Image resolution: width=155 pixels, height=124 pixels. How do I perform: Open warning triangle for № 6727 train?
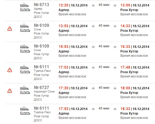(10, 91)
